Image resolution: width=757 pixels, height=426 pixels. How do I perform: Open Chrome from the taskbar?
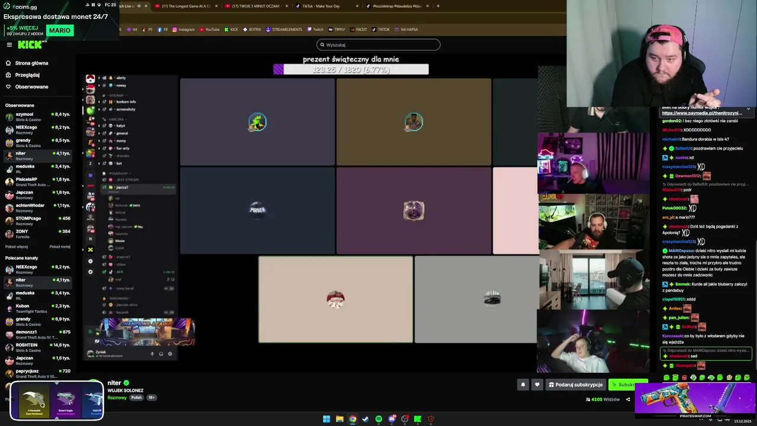352,419
